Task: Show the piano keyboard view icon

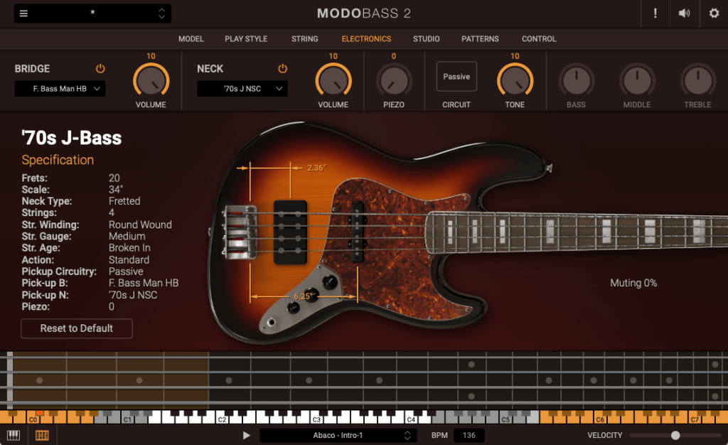Action: [x=14, y=435]
